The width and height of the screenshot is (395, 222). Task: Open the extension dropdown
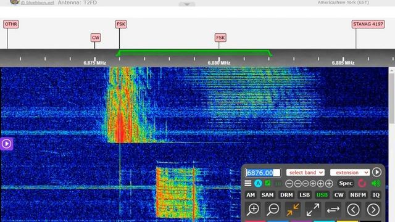(350, 173)
